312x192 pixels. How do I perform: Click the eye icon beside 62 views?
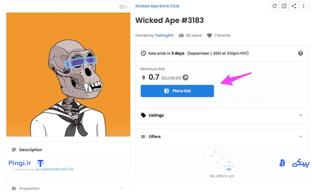click(x=181, y=36)
